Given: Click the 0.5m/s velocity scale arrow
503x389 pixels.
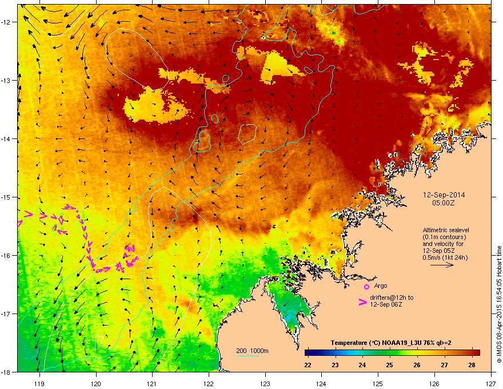Looking at the screenshot, I should 442,265.
